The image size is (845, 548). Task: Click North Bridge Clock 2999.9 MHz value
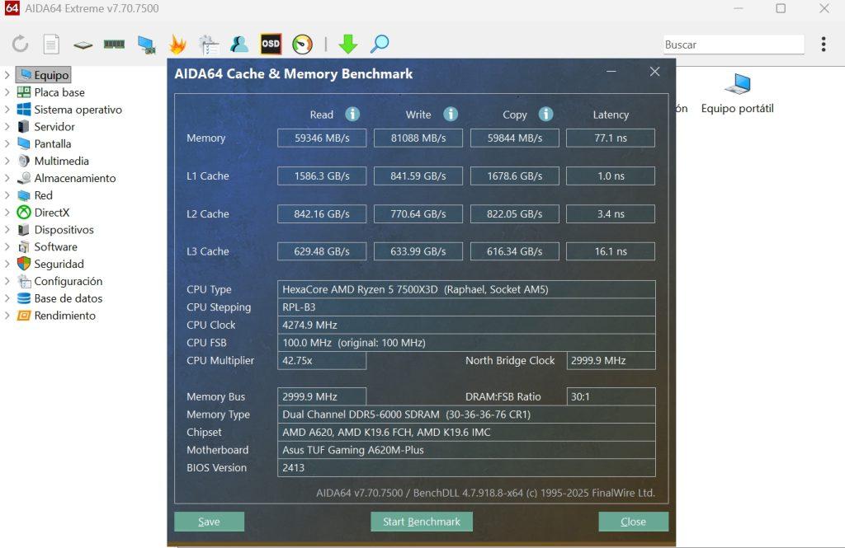point(611,361)
